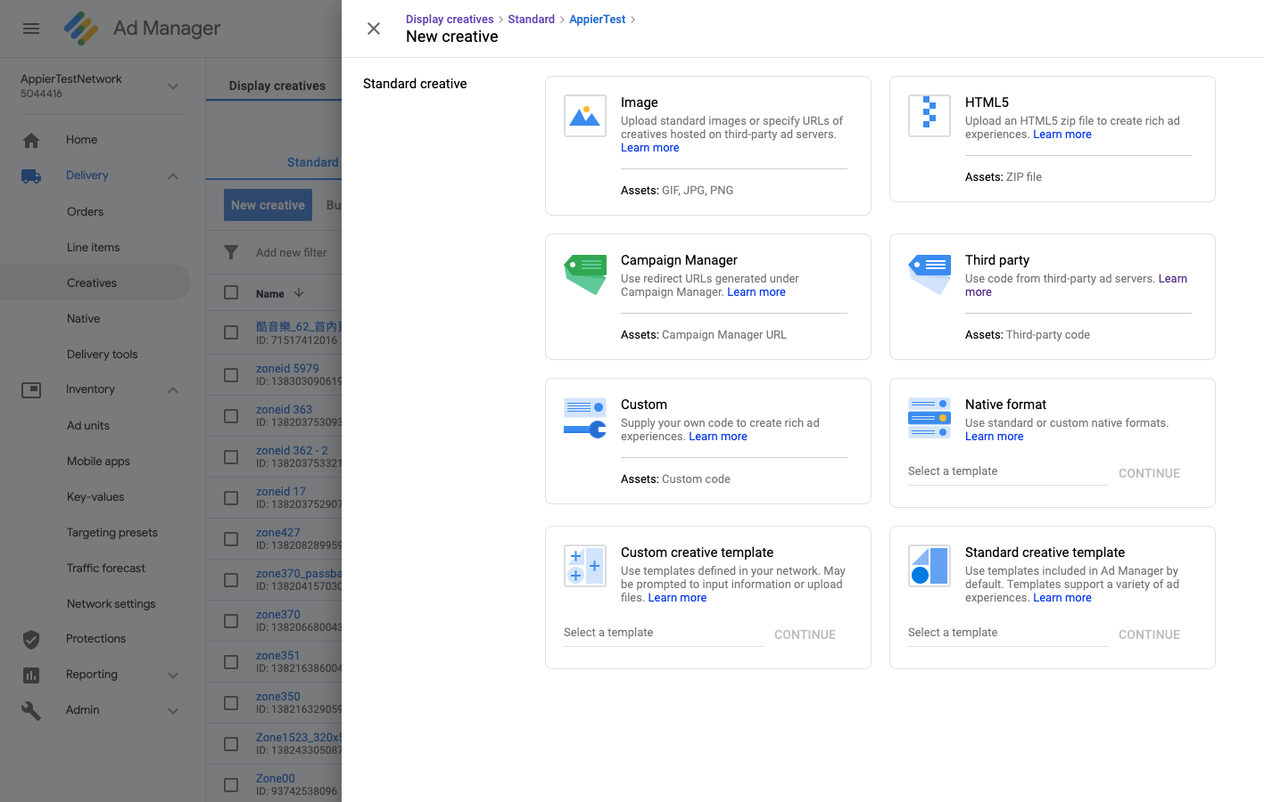1264x802 pixels.
Task: Select the Native format icon
Action: [x=929, y=418]
